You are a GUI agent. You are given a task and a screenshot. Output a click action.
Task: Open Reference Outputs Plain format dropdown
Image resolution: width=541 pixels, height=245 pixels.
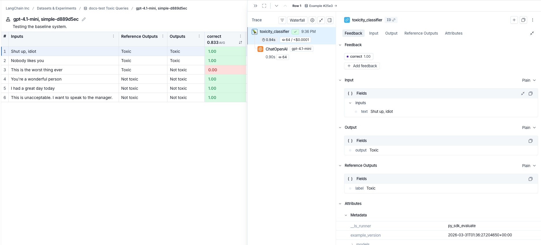pyautogui.click(x=529, y=166)
